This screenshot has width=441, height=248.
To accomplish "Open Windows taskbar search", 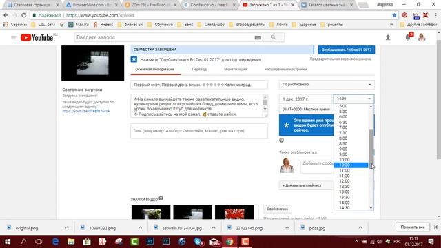I will tap(23, 242).
